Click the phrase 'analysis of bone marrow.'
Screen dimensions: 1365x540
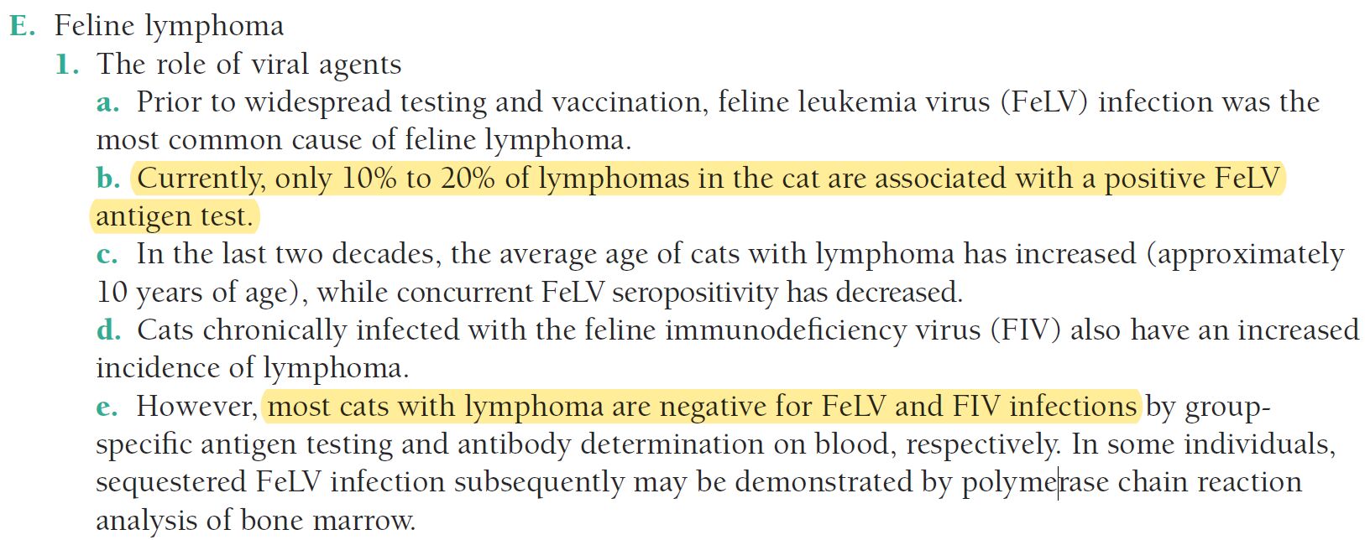(256, 521)
